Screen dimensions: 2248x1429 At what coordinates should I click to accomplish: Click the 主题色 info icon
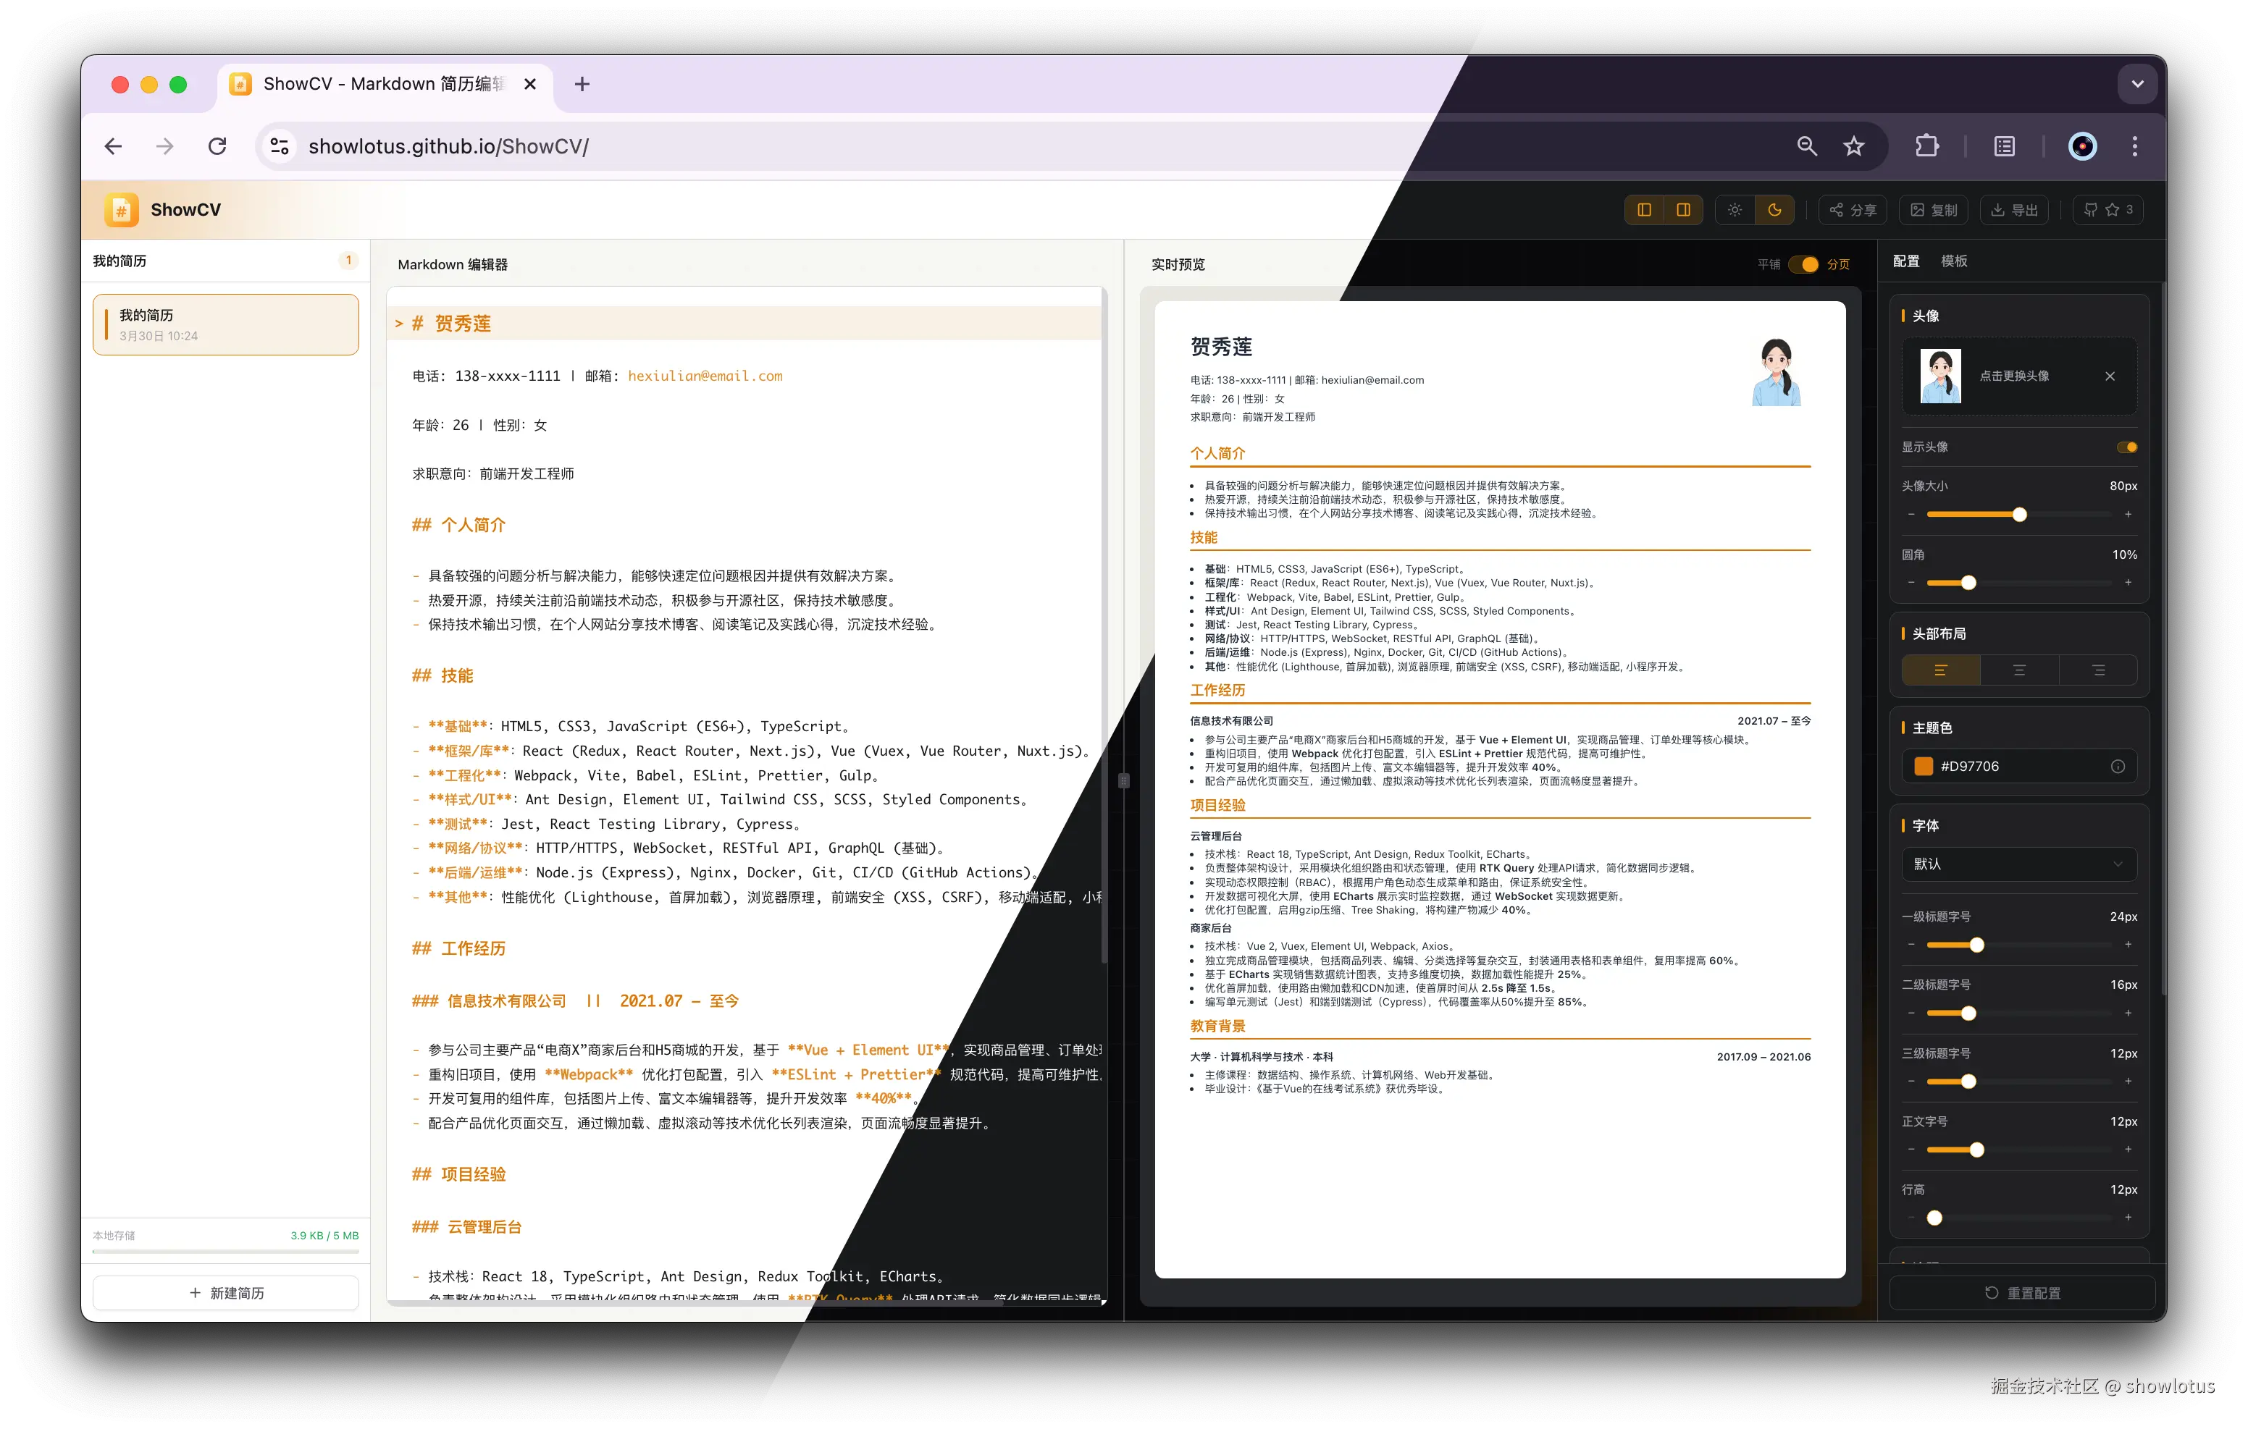(x=2118, y=767)
